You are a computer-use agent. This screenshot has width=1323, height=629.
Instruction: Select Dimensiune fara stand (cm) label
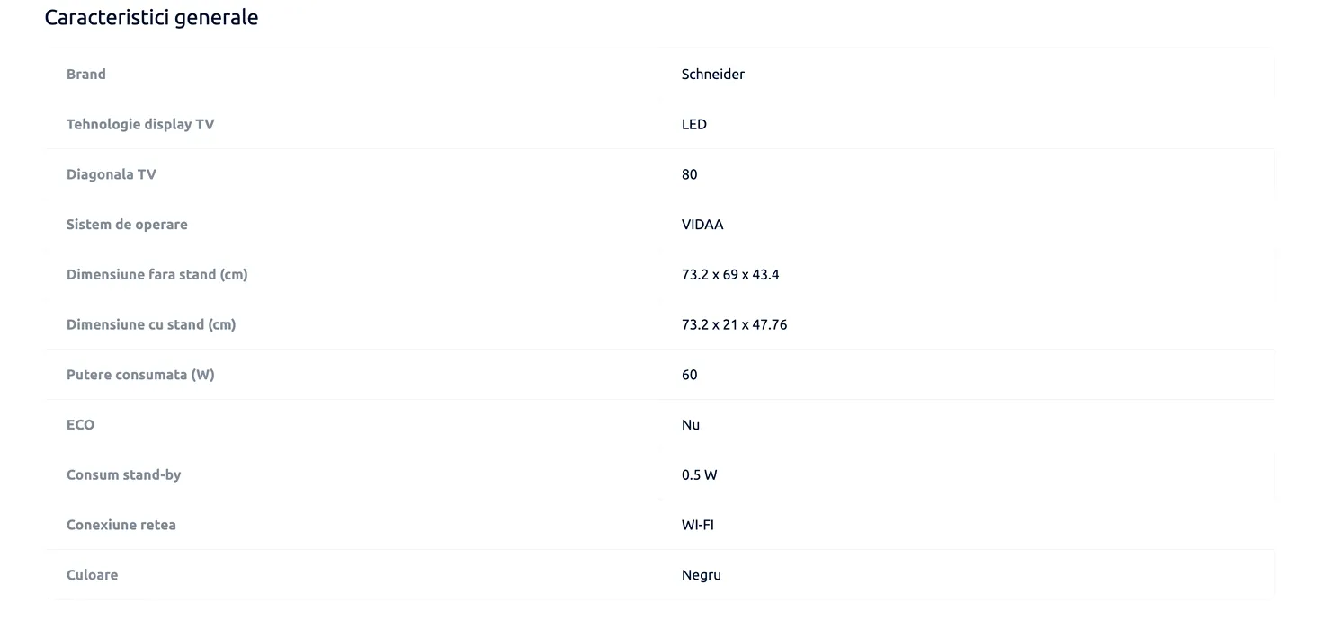pos(157,275)
